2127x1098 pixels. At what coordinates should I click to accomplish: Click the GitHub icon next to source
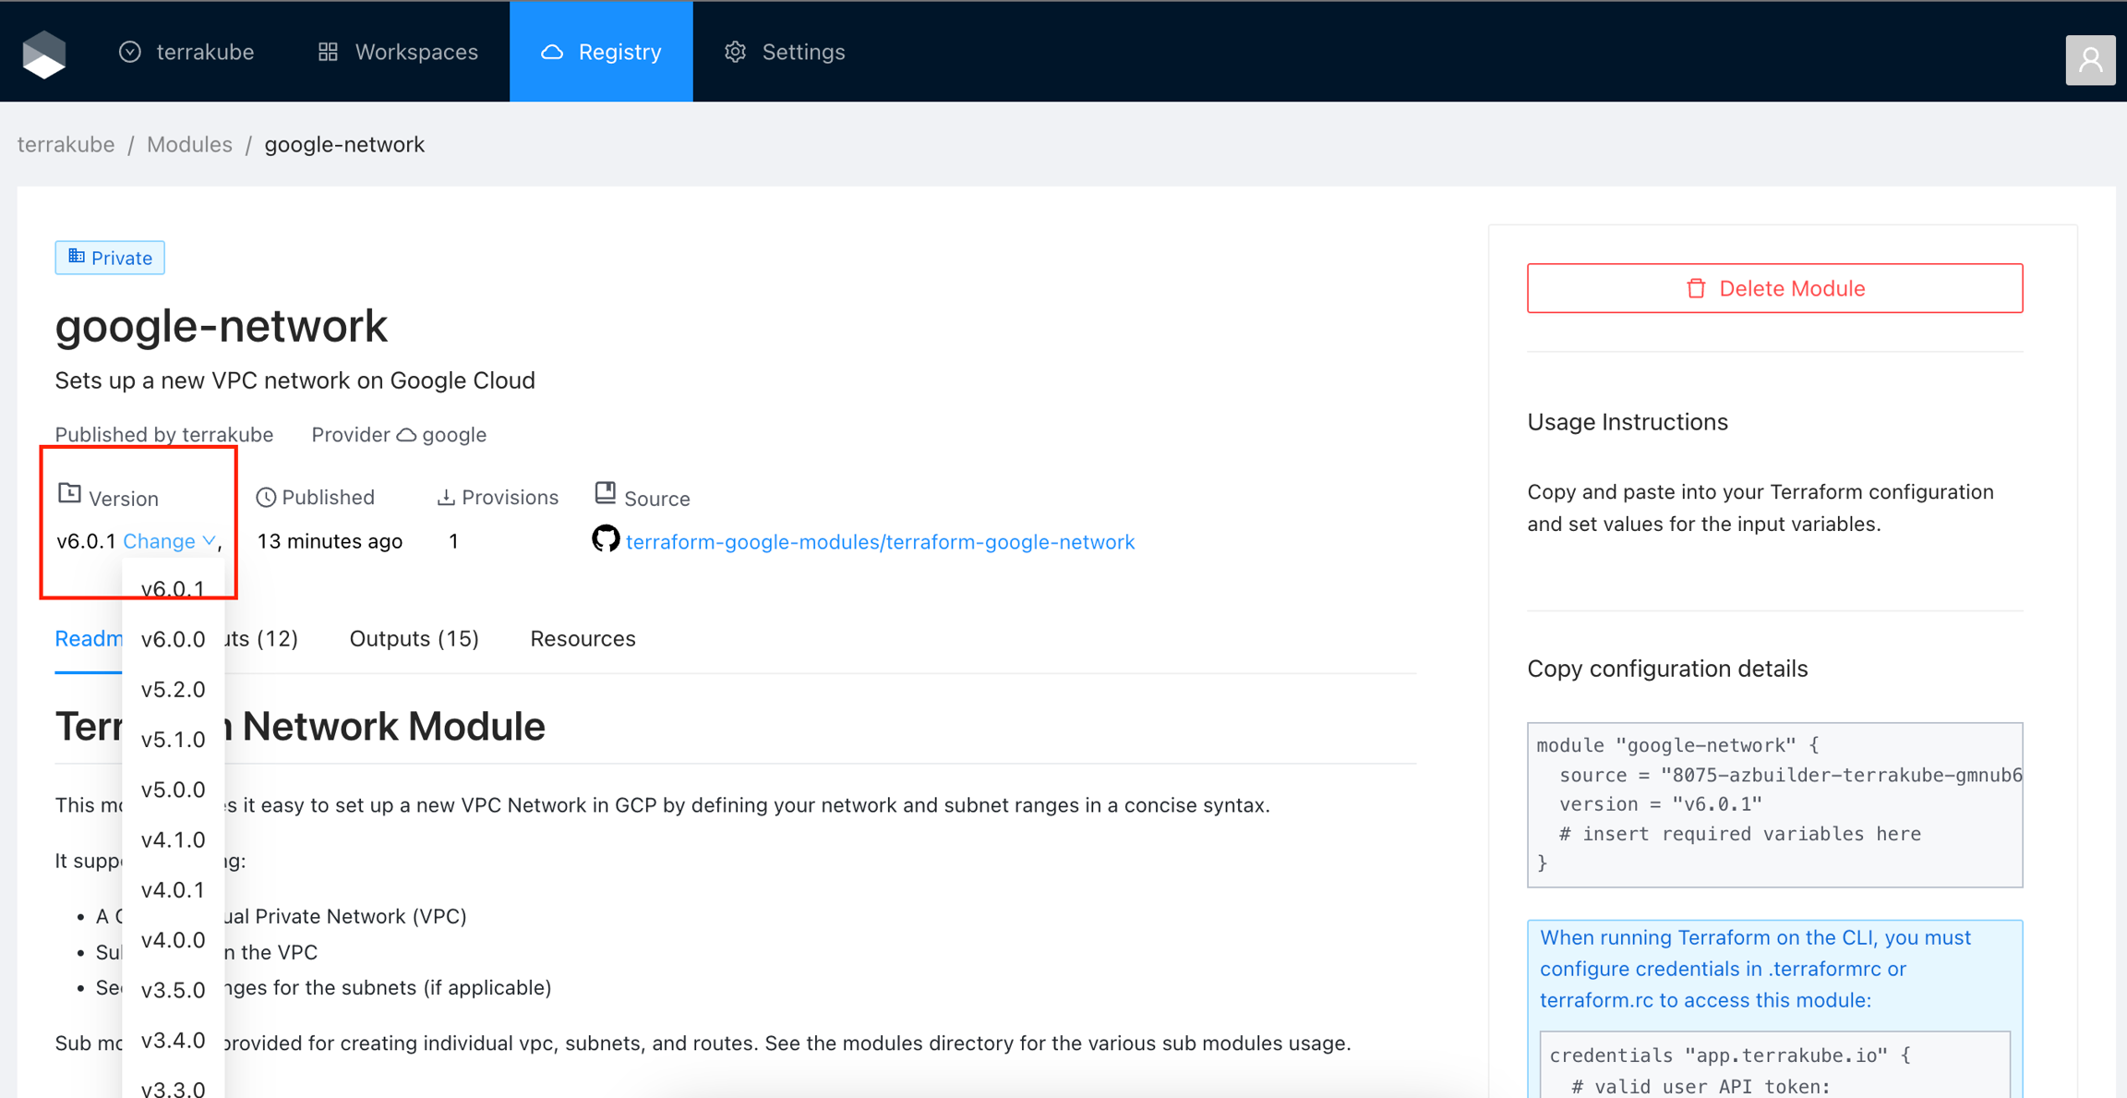pyautogui.click(x=606, y=539)
